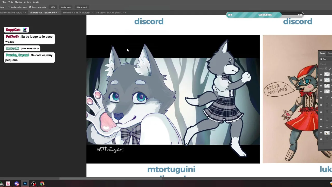Toggle visibility of the second layer from top
The width and height of the screenshot is (332, 187).
(x=321, y=80)
